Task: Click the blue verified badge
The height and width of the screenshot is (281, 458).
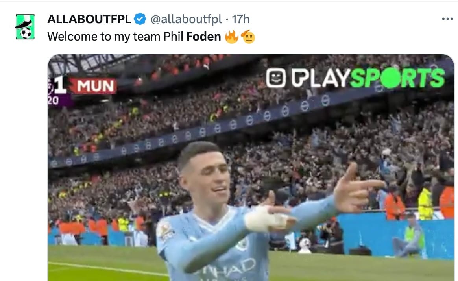Action: coord(140,19)
